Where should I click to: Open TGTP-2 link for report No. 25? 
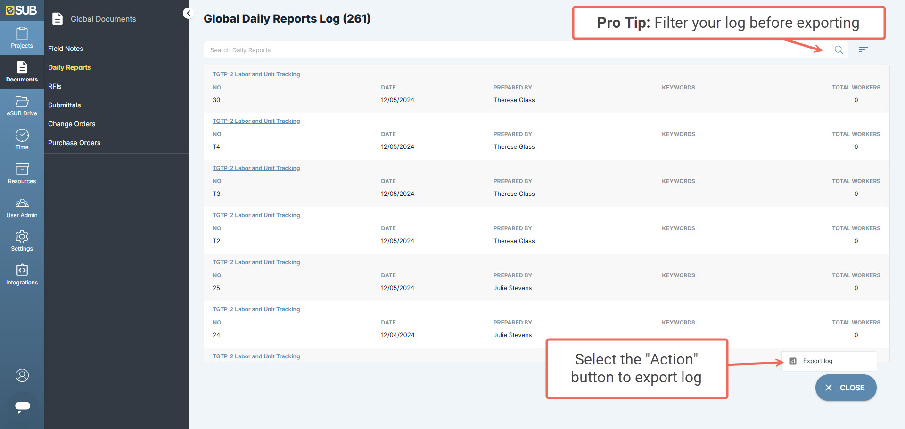256,262
